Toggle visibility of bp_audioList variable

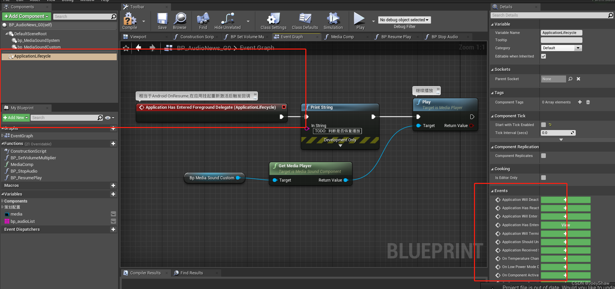coord(113,221)
